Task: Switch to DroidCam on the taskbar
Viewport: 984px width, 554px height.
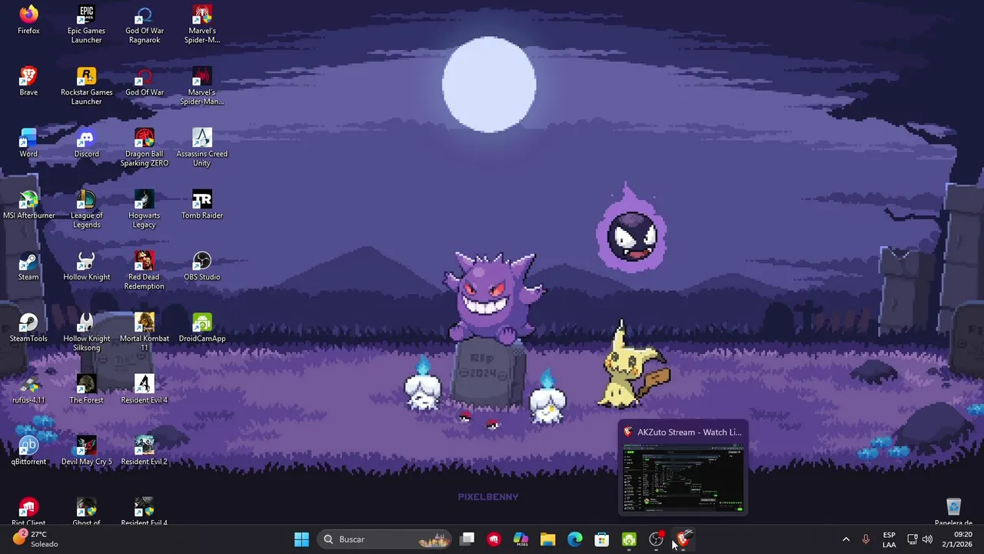Action: [x=629, y=539]
